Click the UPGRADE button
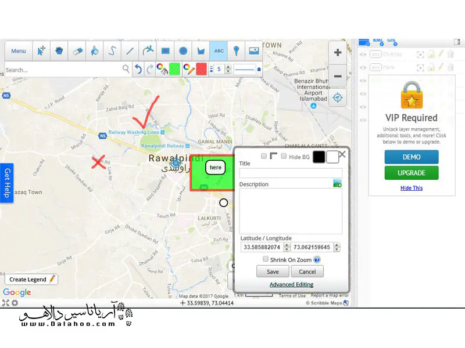Viewport: 465px width, 348px height. tap(412, 173)
